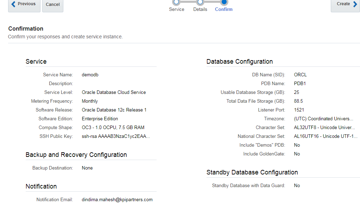Viewport: 360px width, 204px height.
Task: Click the Service step circle in wizard
Action: (176, 2)
